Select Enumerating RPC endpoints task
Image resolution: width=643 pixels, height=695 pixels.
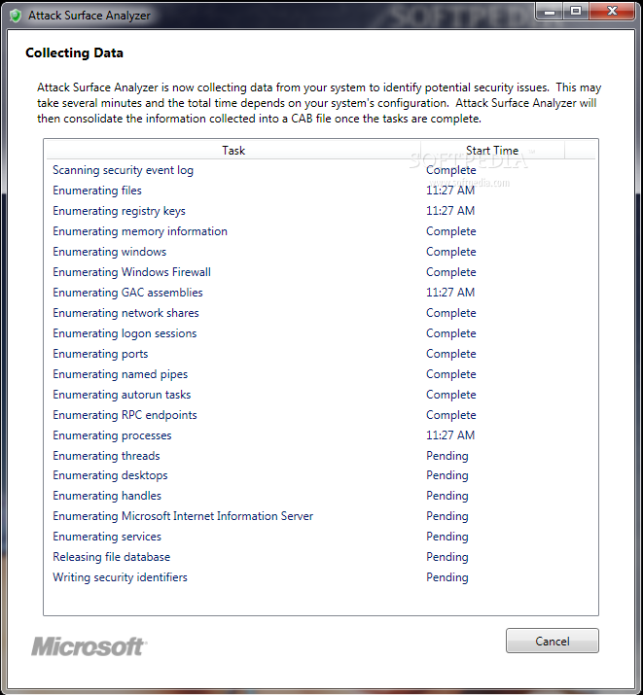coord(321,415)
